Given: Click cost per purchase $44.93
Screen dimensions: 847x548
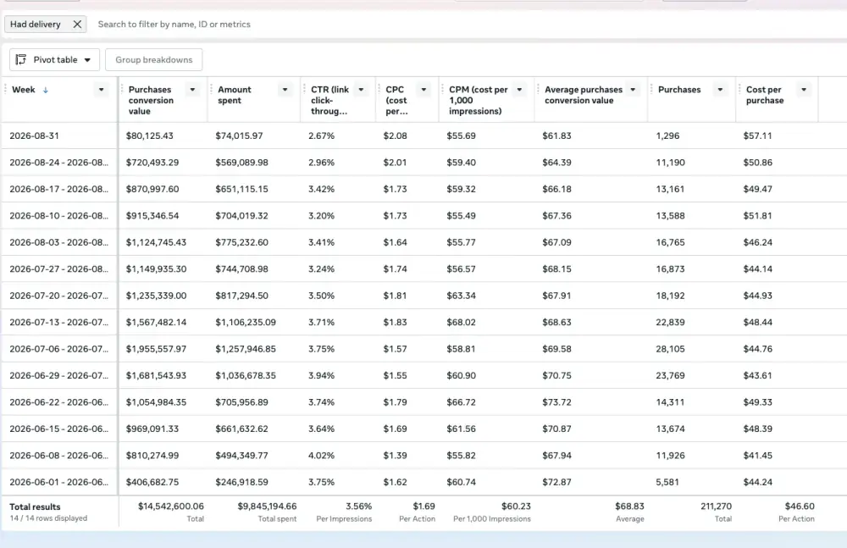Looking at the screenshot, I should tap(758, 296).
